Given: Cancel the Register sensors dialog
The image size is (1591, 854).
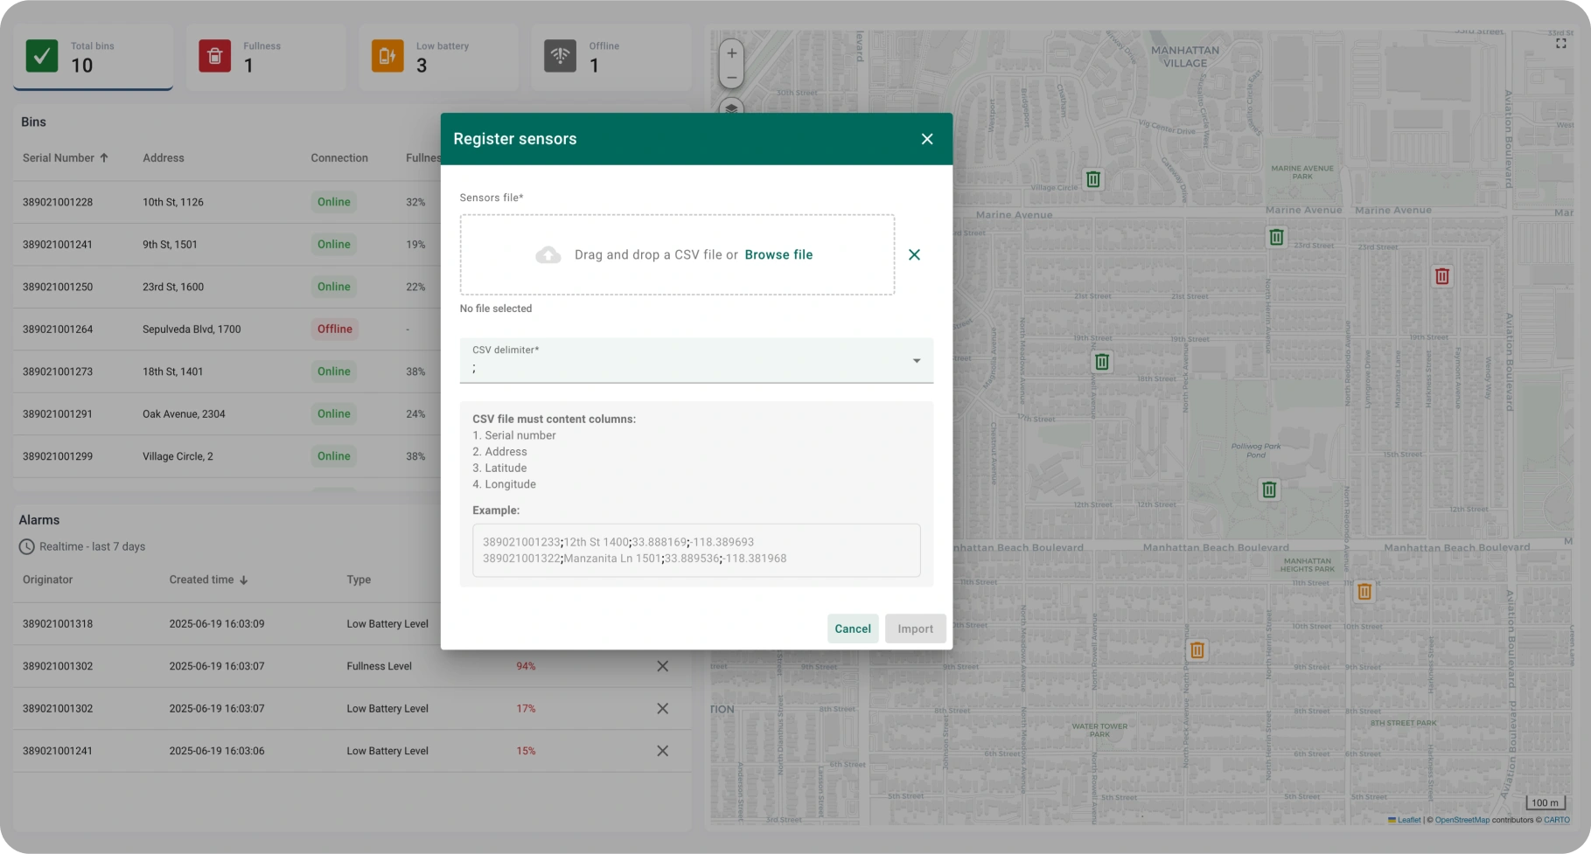Looking at the screenshot, I should click(852, 628).
